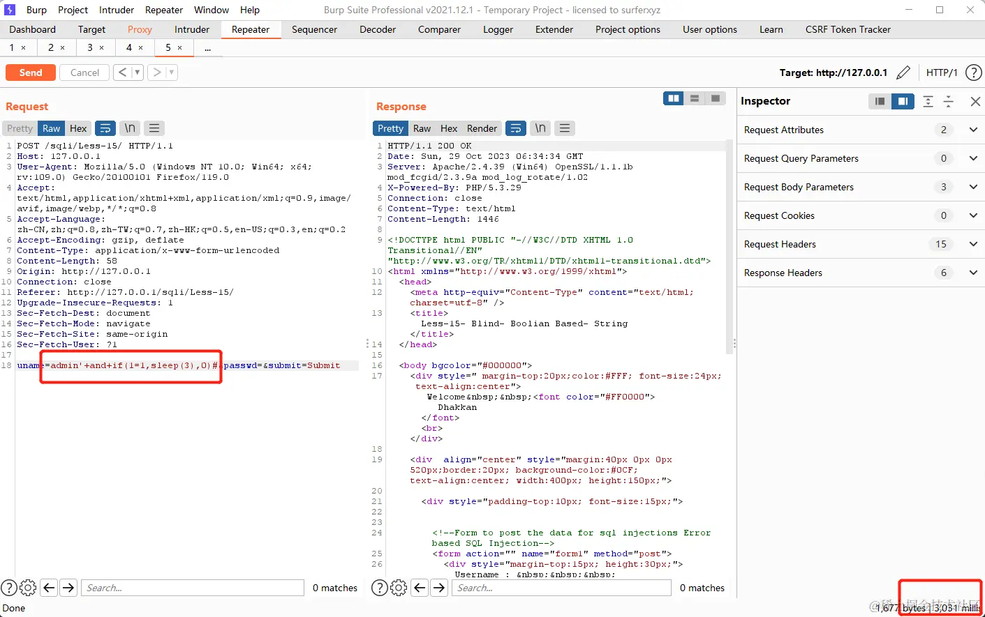Open the Project menu
Image resolution: width=985 pixels, height=617 pixels.
click(x=73, y=10)
